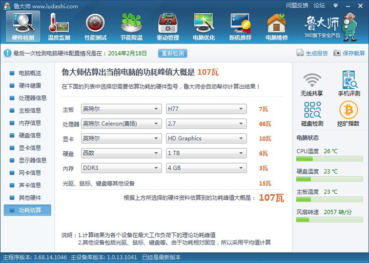Screen dimensions: 369x263
Task: Open 显卡 brand dropdown showing 英特尔
Action: point(121,138)
